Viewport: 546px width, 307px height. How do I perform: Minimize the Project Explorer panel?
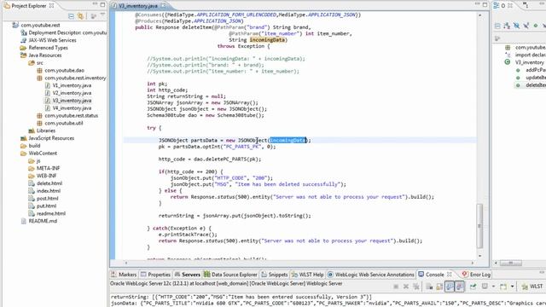95,4
